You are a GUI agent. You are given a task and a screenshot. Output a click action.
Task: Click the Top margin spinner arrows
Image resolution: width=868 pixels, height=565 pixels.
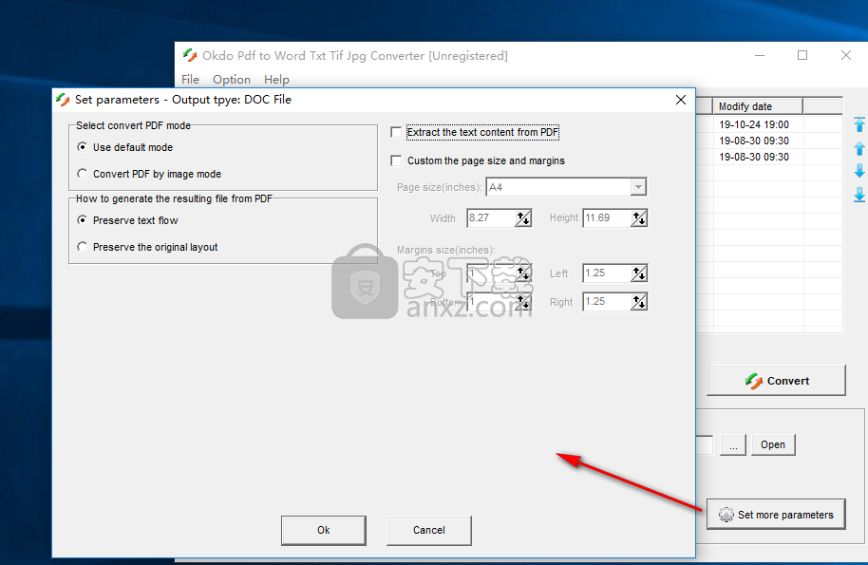(x=523, y=273)
